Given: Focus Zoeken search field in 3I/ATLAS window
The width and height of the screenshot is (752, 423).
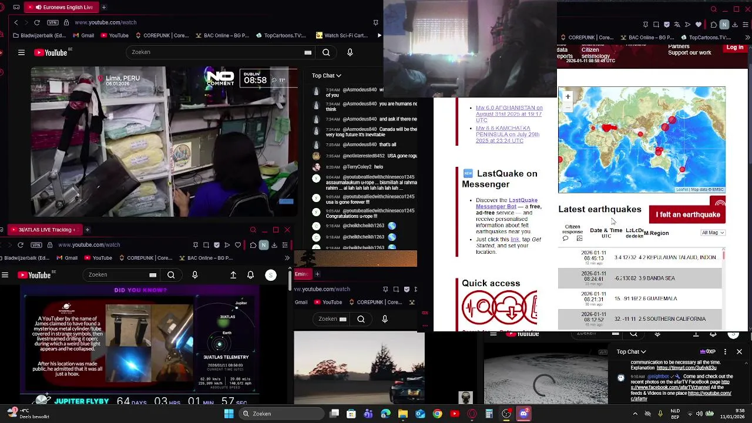Looking at the screenshot, I should [x=120, y=274].
